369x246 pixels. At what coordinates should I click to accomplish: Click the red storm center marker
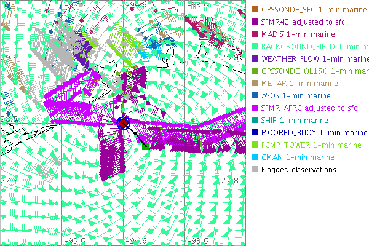[x=124, y=123]
